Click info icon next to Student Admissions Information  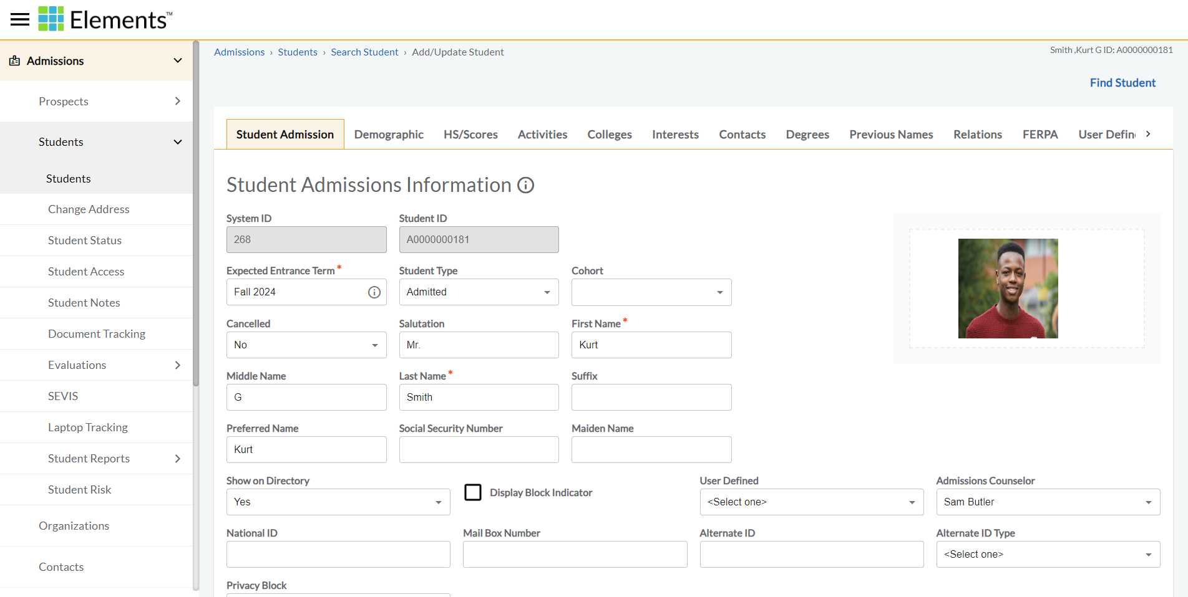526,185
